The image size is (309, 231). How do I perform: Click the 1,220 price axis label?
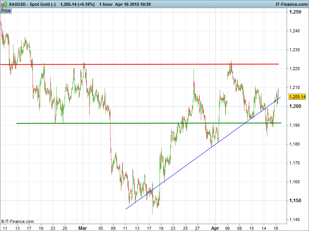coord(295,69)
